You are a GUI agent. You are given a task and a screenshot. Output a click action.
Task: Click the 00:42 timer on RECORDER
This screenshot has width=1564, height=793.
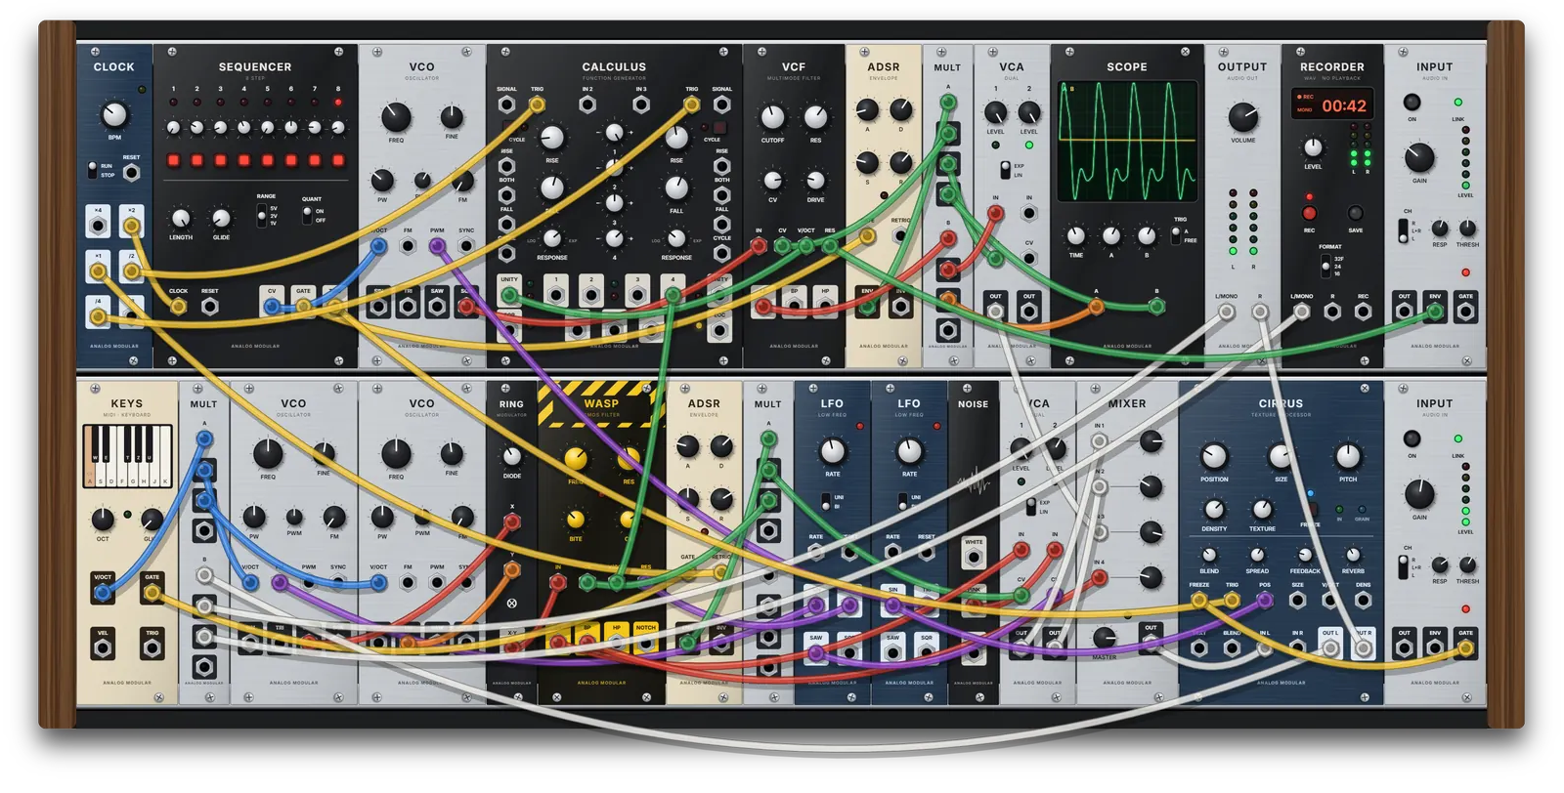click(x=1344, y=105)
